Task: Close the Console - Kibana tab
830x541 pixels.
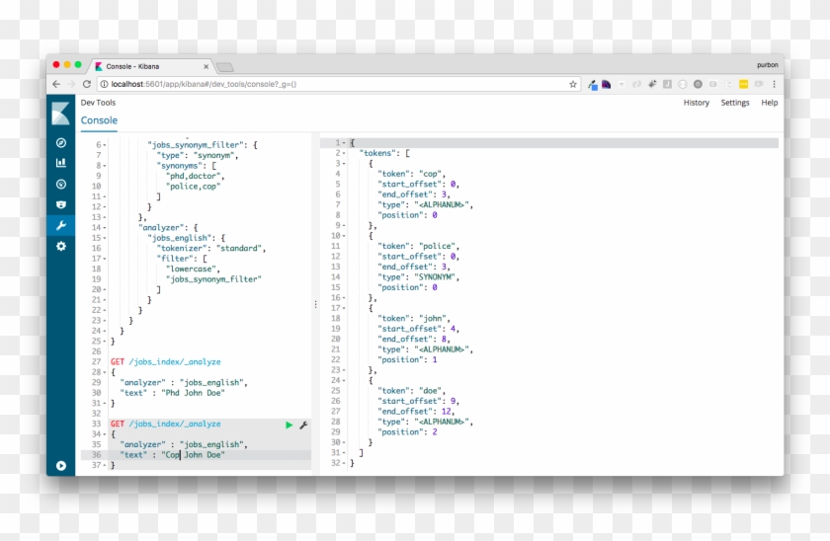Action: [206, 66]
